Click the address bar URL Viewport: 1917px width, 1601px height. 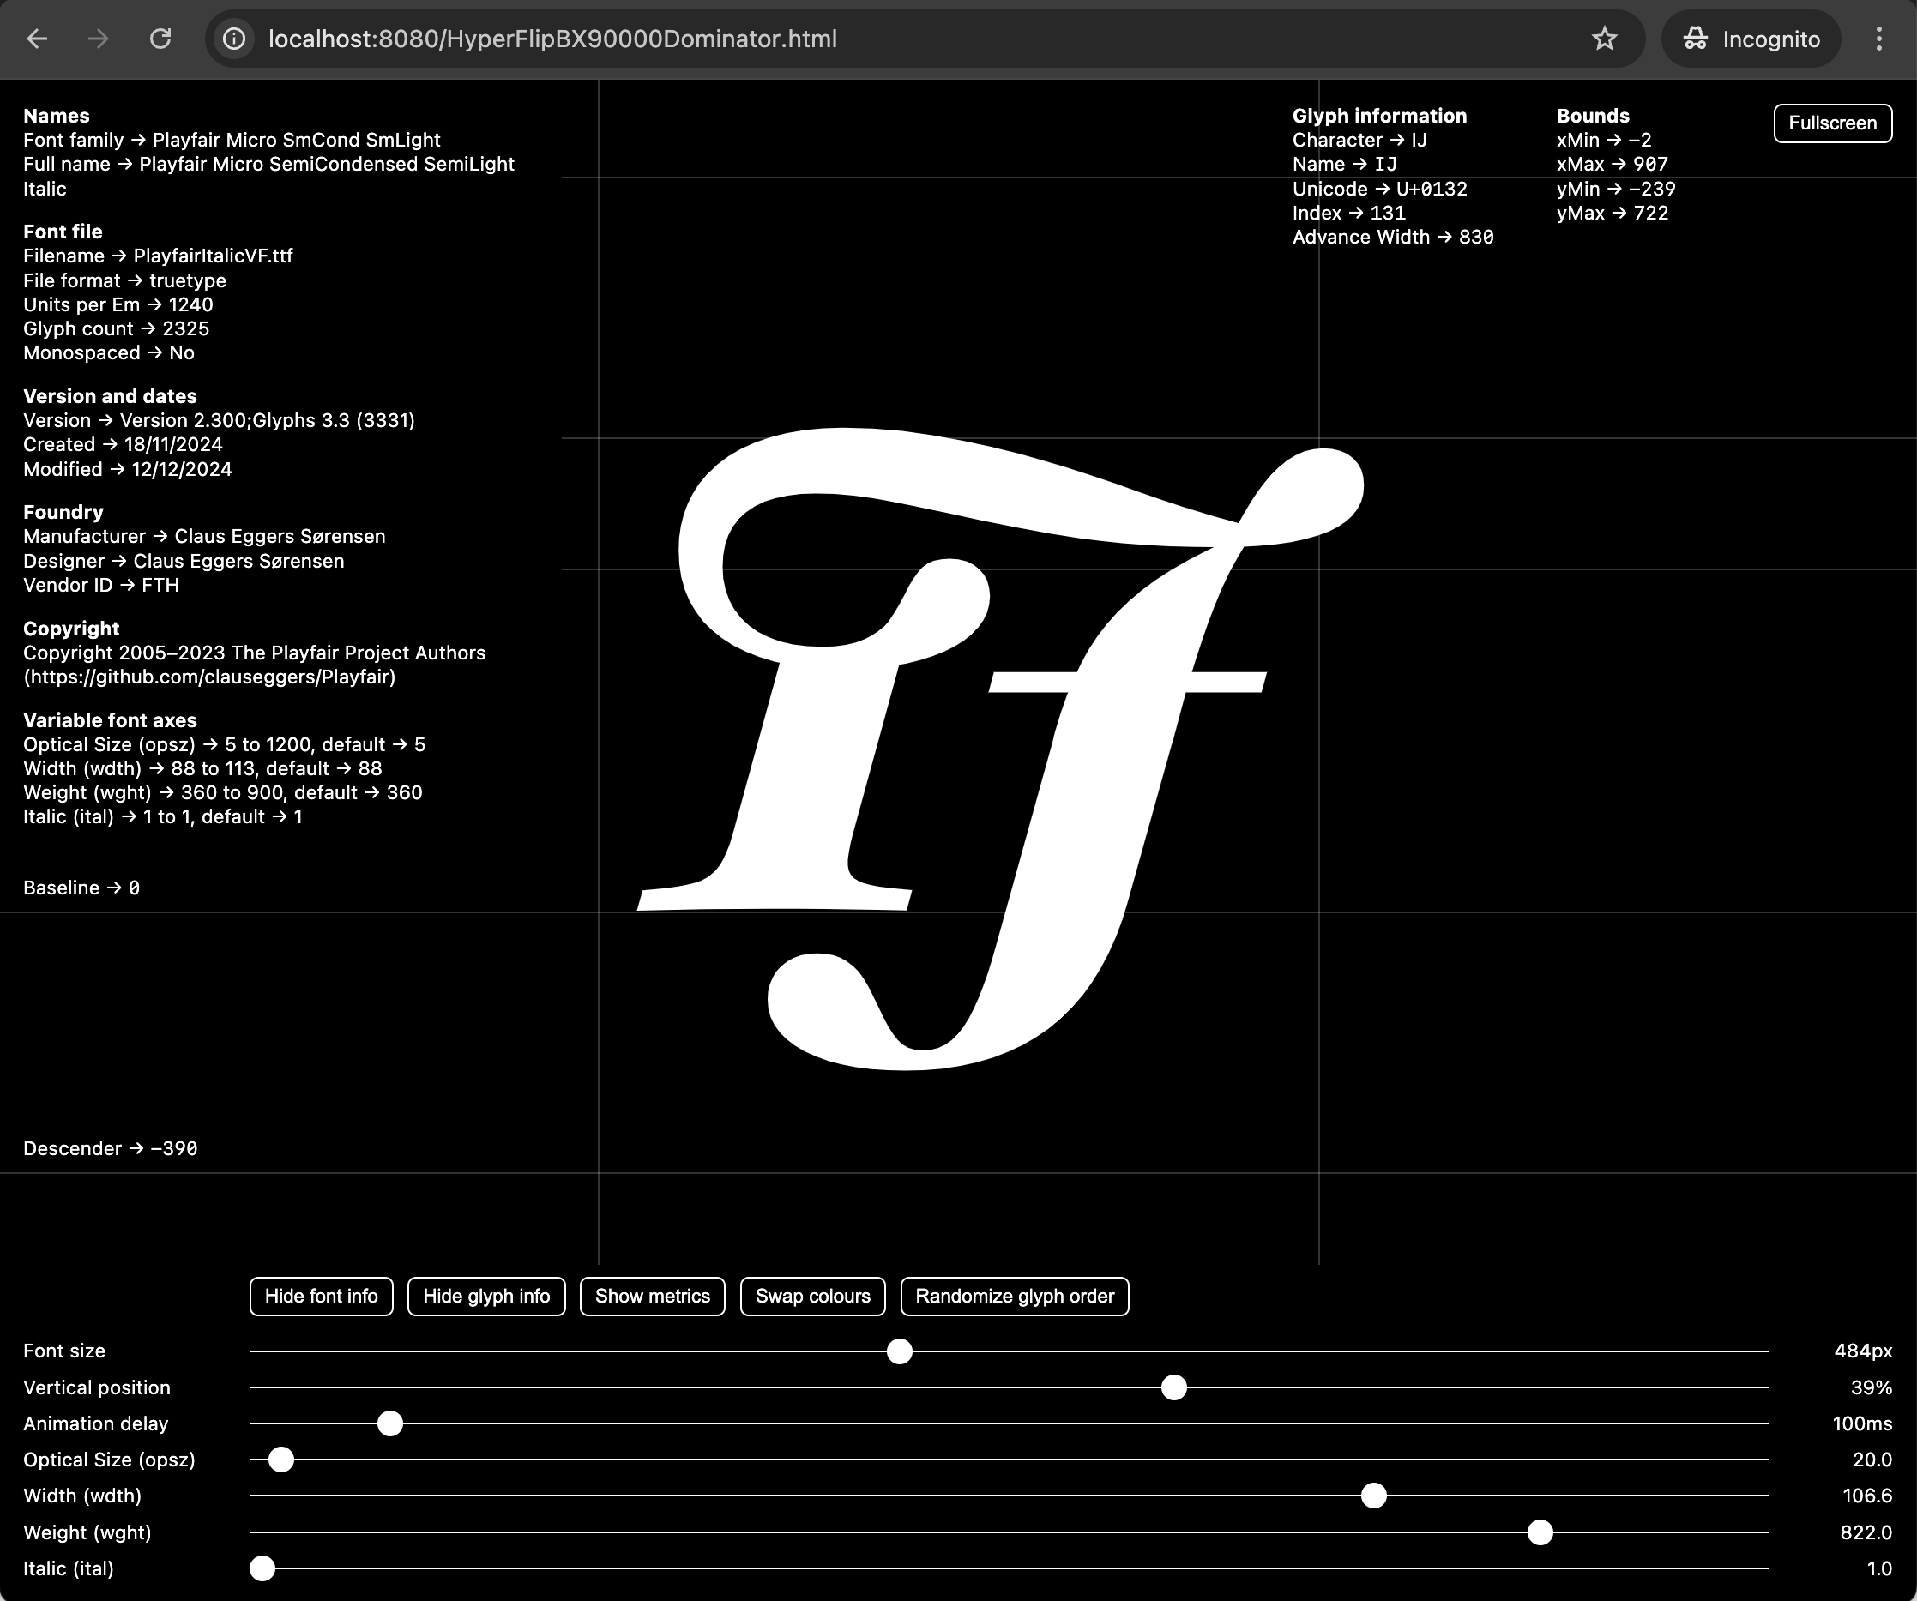pos(552,39)
